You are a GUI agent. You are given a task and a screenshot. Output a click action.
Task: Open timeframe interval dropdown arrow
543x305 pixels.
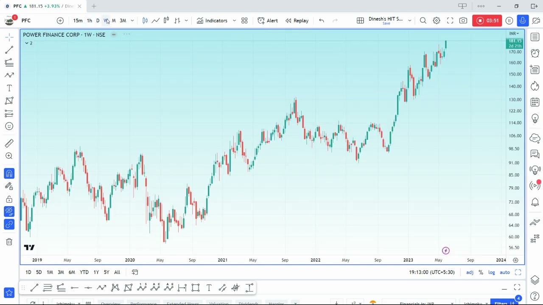pyautogui.click(x=132, y=20)
